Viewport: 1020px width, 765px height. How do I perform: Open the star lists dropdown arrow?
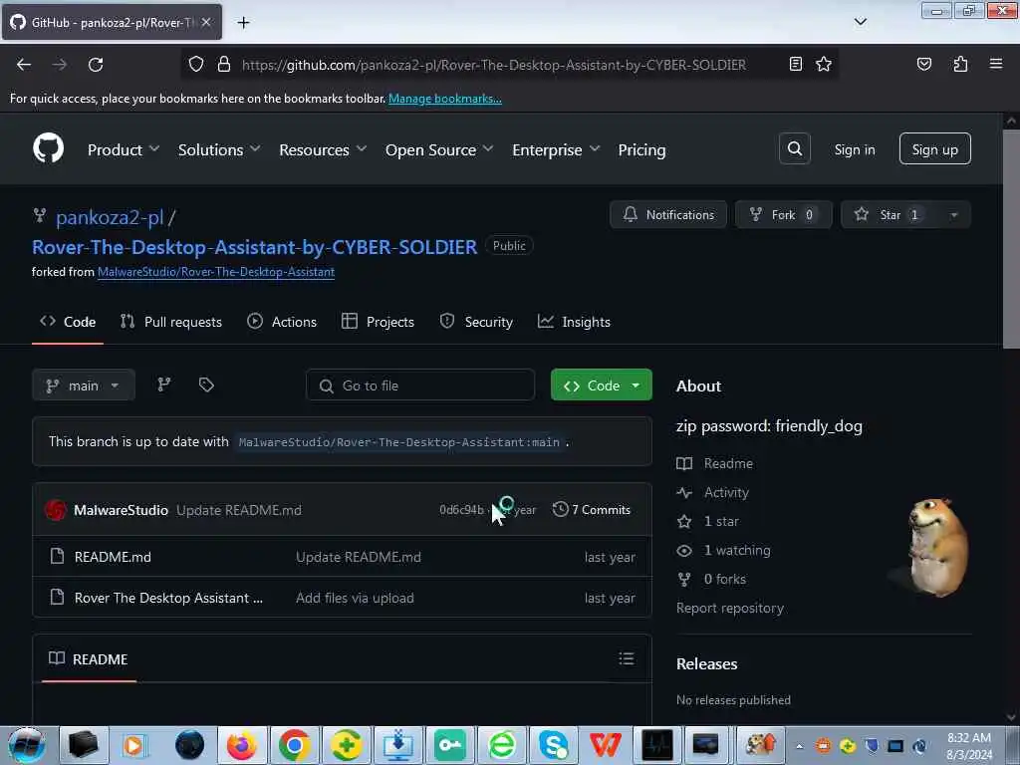(x=953, y=215)
